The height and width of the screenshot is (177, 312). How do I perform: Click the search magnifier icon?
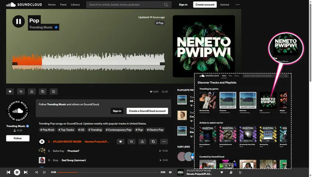coord(166,5)
